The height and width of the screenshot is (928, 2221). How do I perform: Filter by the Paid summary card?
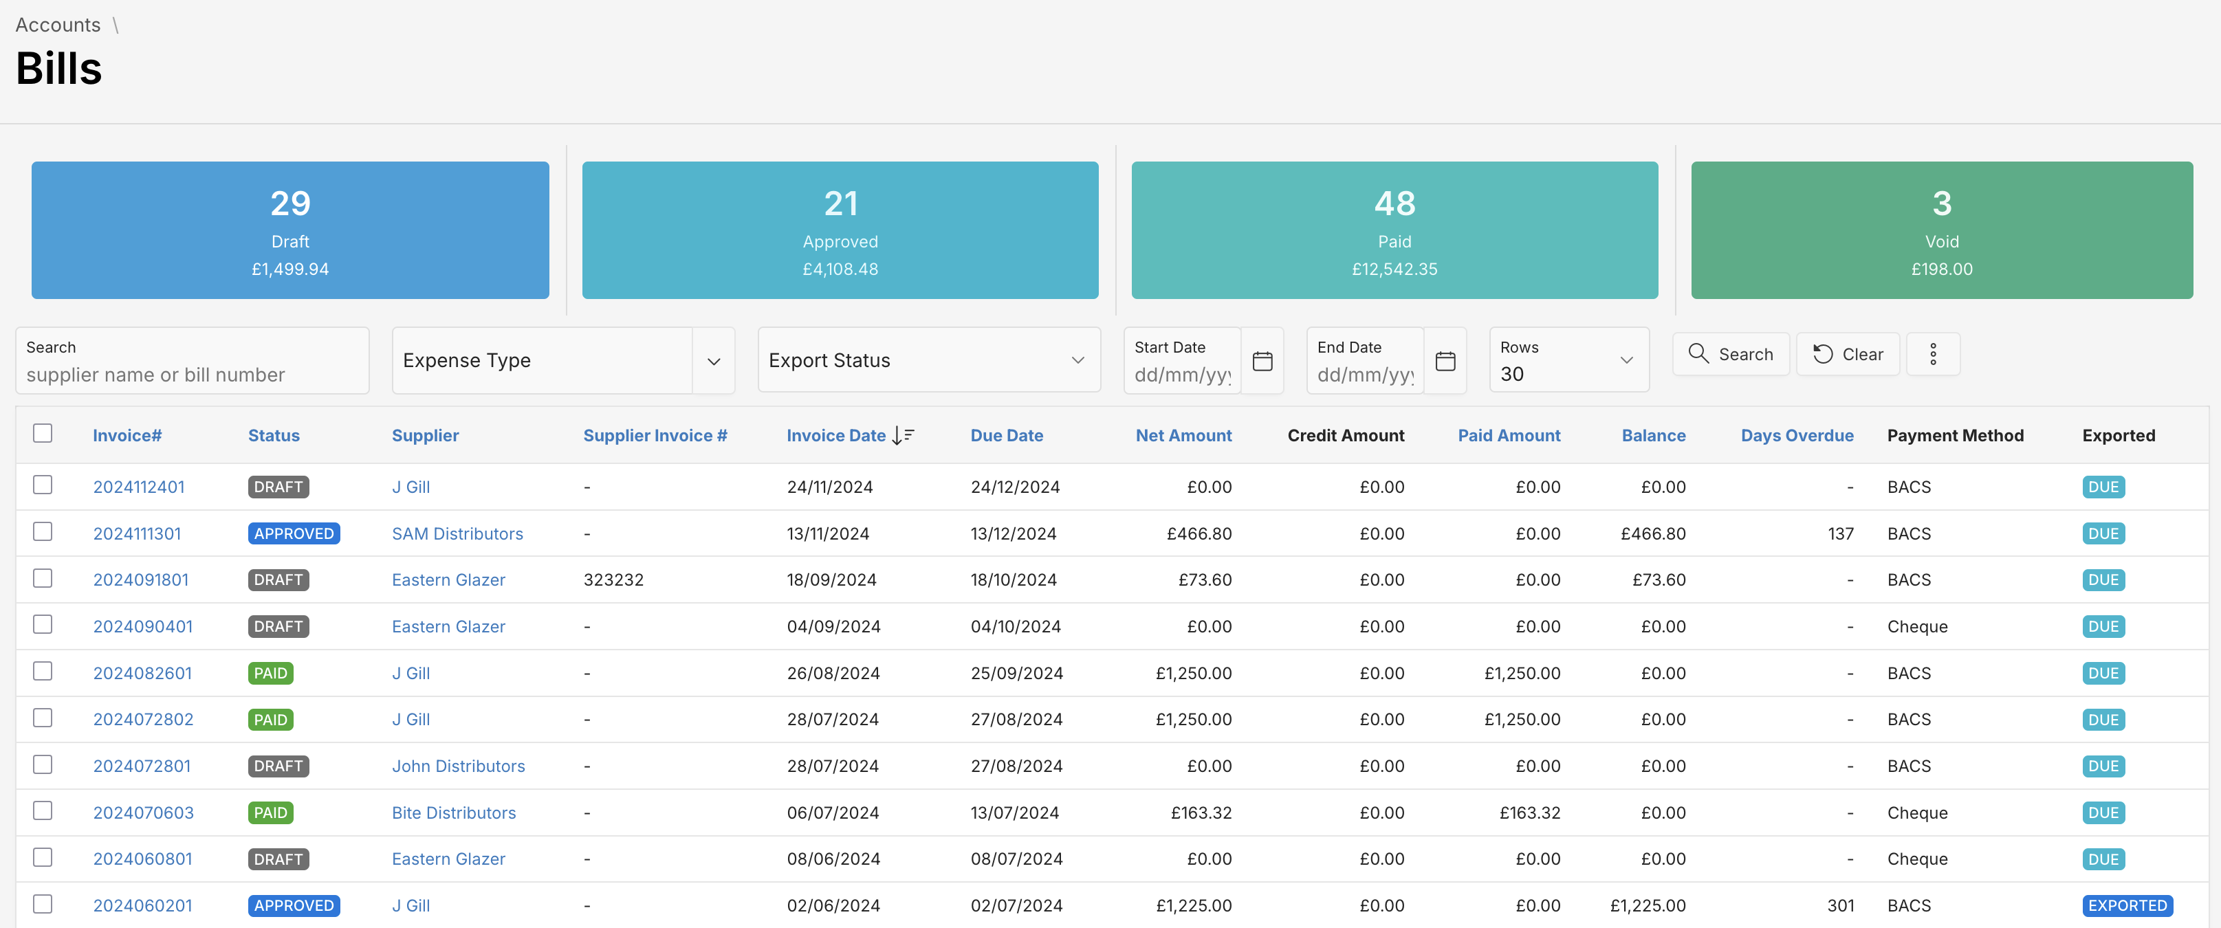[x=1394, y=230]
